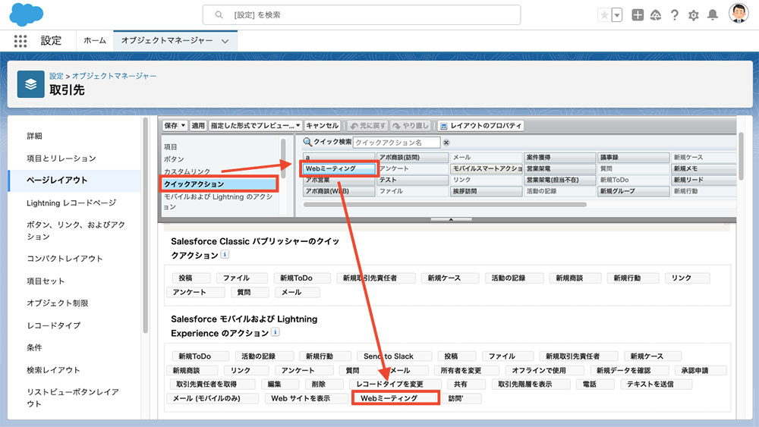Open オブジェクト制限 in the sidebar
This screenshot has width=759, height=427.
[x=58, y=303]
